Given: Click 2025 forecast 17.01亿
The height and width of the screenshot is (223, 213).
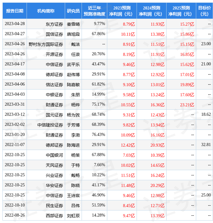Looking at the screenshot, I should click(x=187, y=75).
